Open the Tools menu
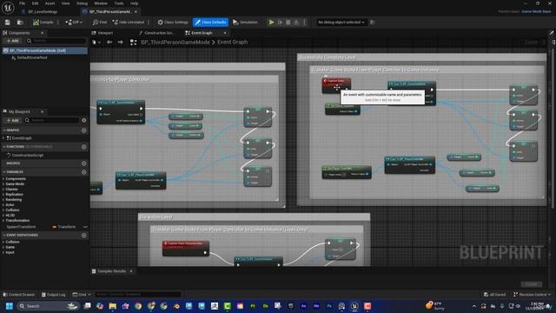Screen dimensions: 556x313 click(x=119, y=3)
